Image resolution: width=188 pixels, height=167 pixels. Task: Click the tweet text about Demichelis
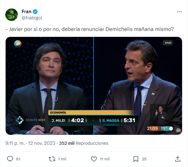(x=89, y=29)
